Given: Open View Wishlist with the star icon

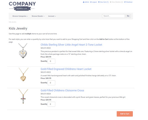Looking at the screenshot, I should click(116, 2).
